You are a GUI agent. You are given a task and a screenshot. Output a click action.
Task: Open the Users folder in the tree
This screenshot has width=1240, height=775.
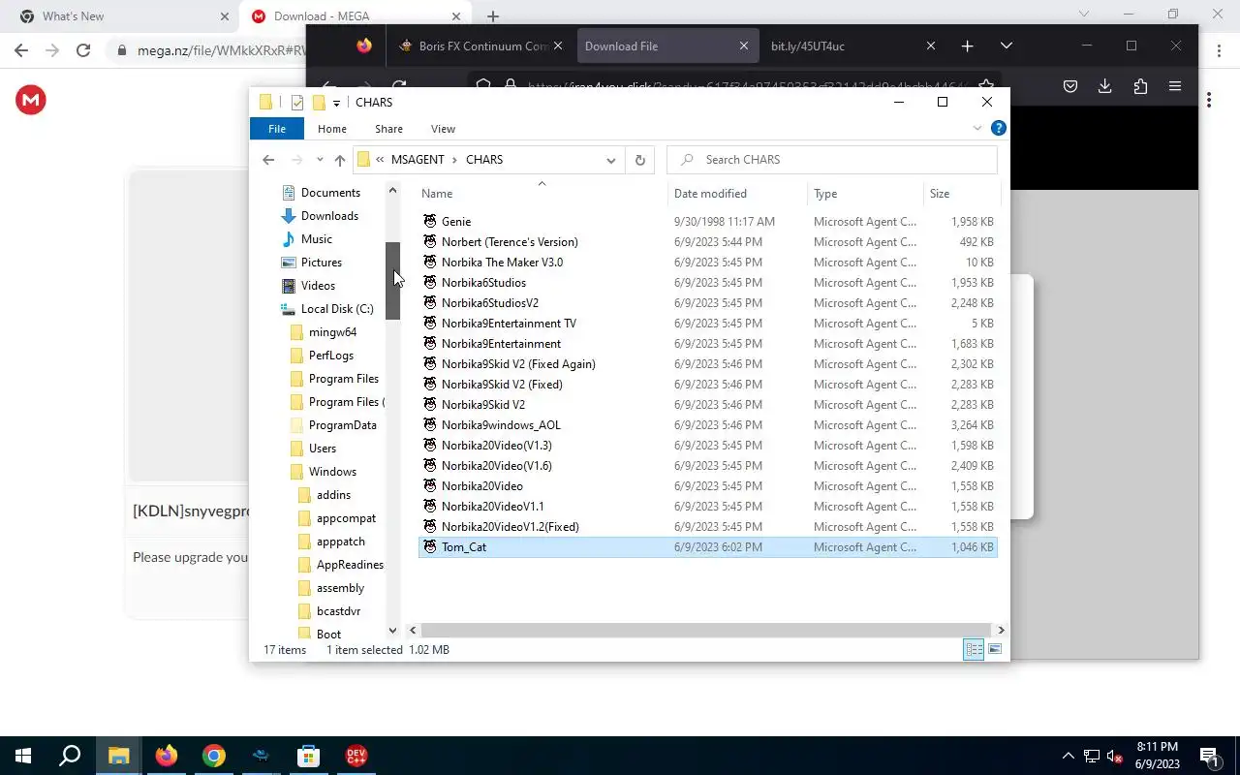[x=323, y=449]
